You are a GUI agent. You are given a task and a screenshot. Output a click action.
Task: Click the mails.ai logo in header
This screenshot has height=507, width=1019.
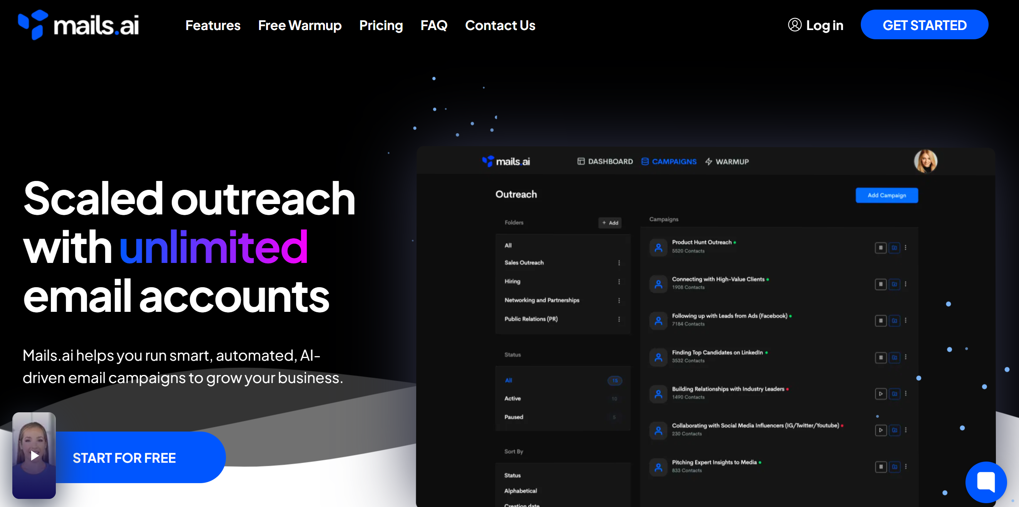coord(78,25)
